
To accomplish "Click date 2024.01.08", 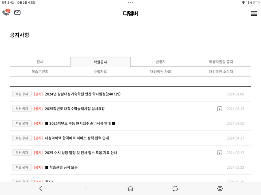I will [235, 94].
